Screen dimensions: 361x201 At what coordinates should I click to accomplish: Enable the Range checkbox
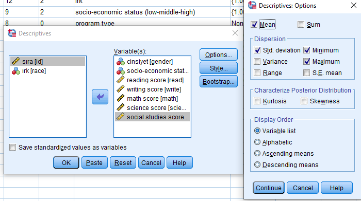pyautogui.click(x=257, y=72)
